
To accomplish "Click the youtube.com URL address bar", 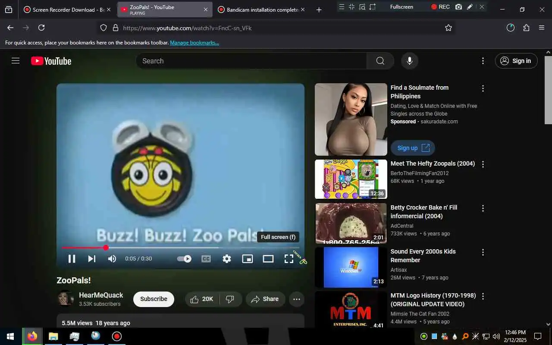I will [x=276, y=28].
